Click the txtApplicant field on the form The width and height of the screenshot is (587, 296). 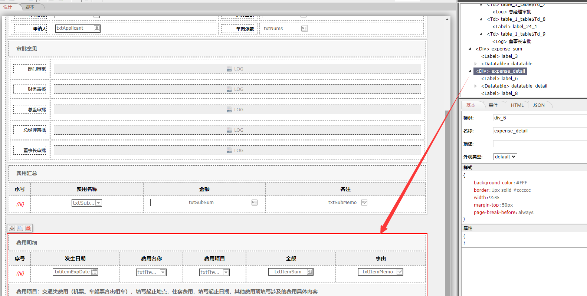pos(78,28)
